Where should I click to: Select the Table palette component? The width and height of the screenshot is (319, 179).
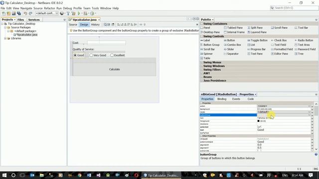click(205, 58)
